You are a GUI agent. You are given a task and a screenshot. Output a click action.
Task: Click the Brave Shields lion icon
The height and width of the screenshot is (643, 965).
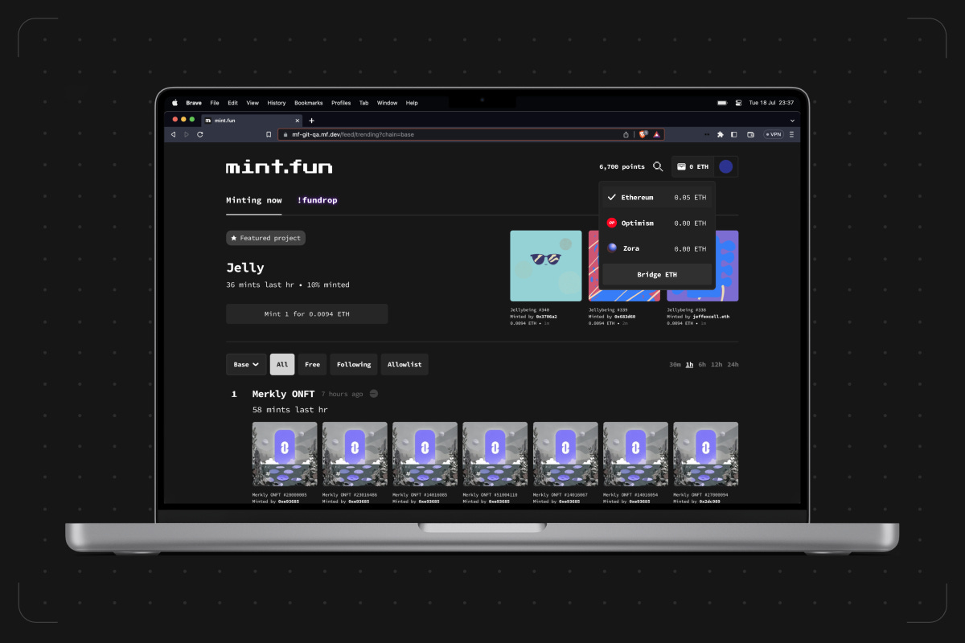643,134
